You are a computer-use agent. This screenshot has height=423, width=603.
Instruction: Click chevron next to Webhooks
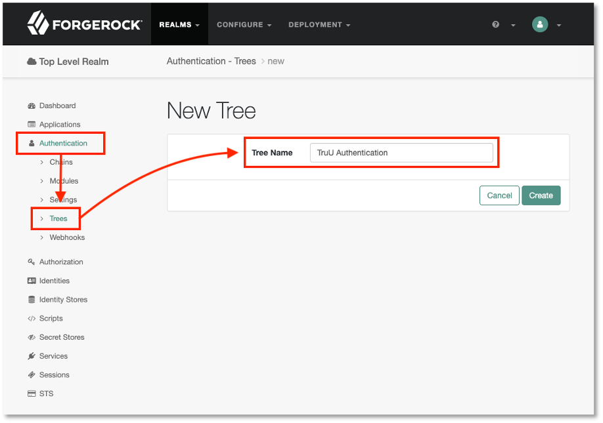click(x=41, y=237)
